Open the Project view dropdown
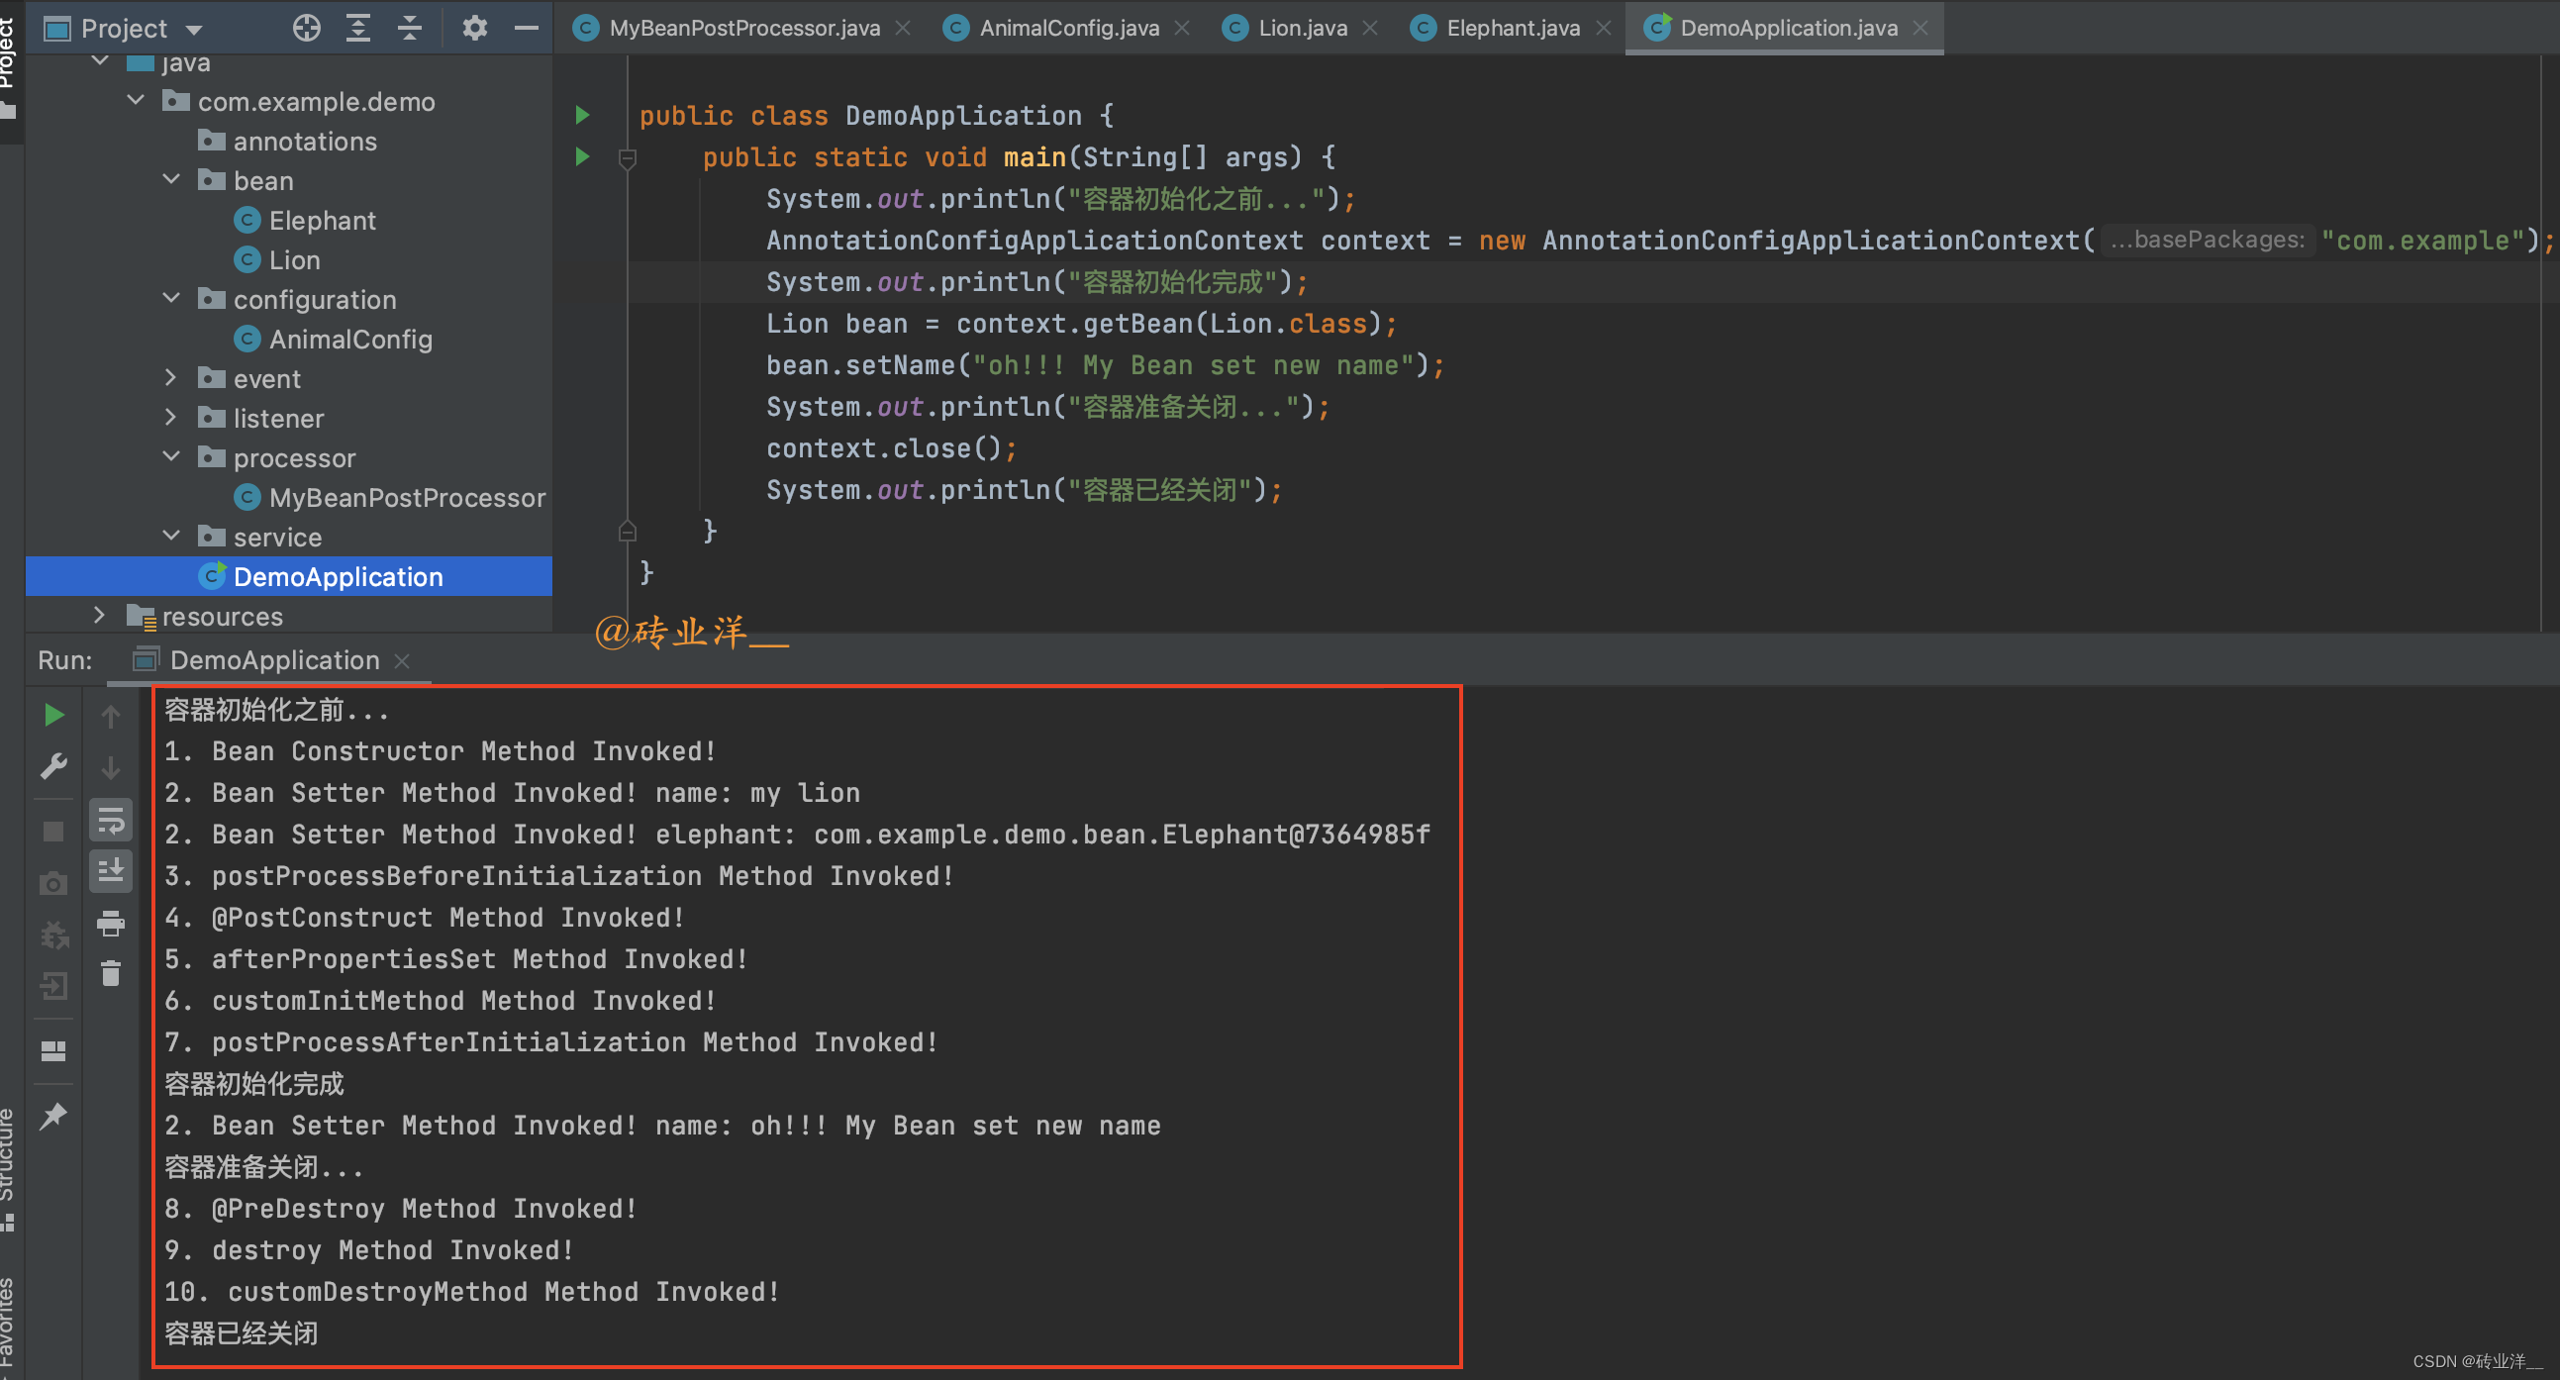The image size is (2560, 1380). tap(193, 29)
